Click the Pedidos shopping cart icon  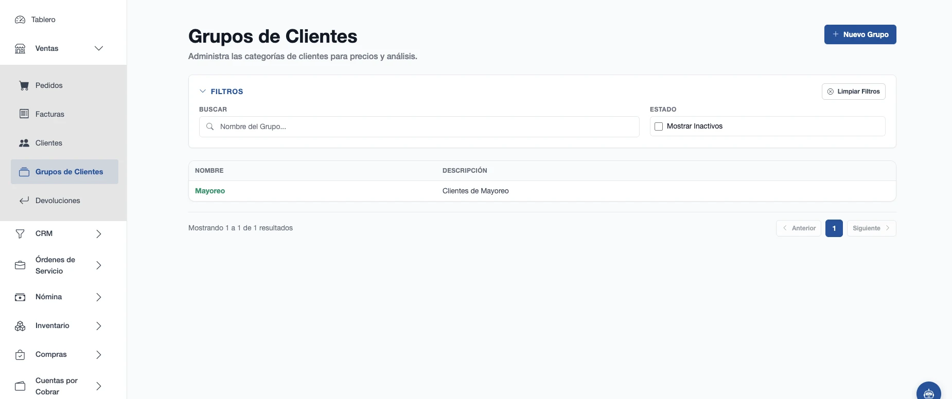coord(24,85)
